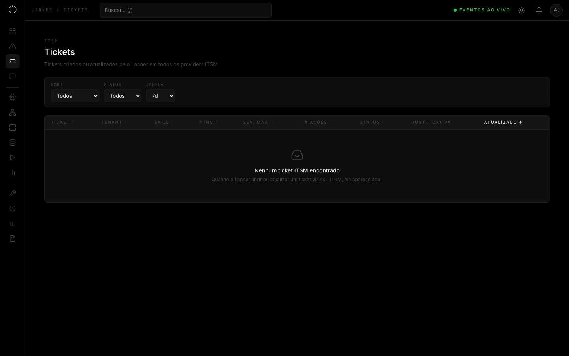The image size is (569, 356).
Task: Open the clock history icon in sidebar
Action: click(x=13, y=208)
